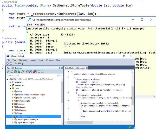Viewport: 156px width, 129px height.
Task: Click Find Next in IL viewer window
Action: click(x=40, y=25)
